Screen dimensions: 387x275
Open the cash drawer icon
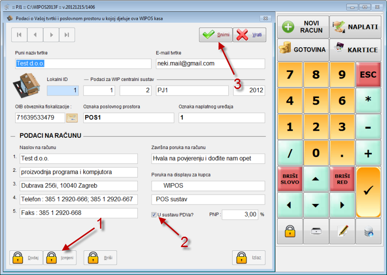[x=316, y=231]
